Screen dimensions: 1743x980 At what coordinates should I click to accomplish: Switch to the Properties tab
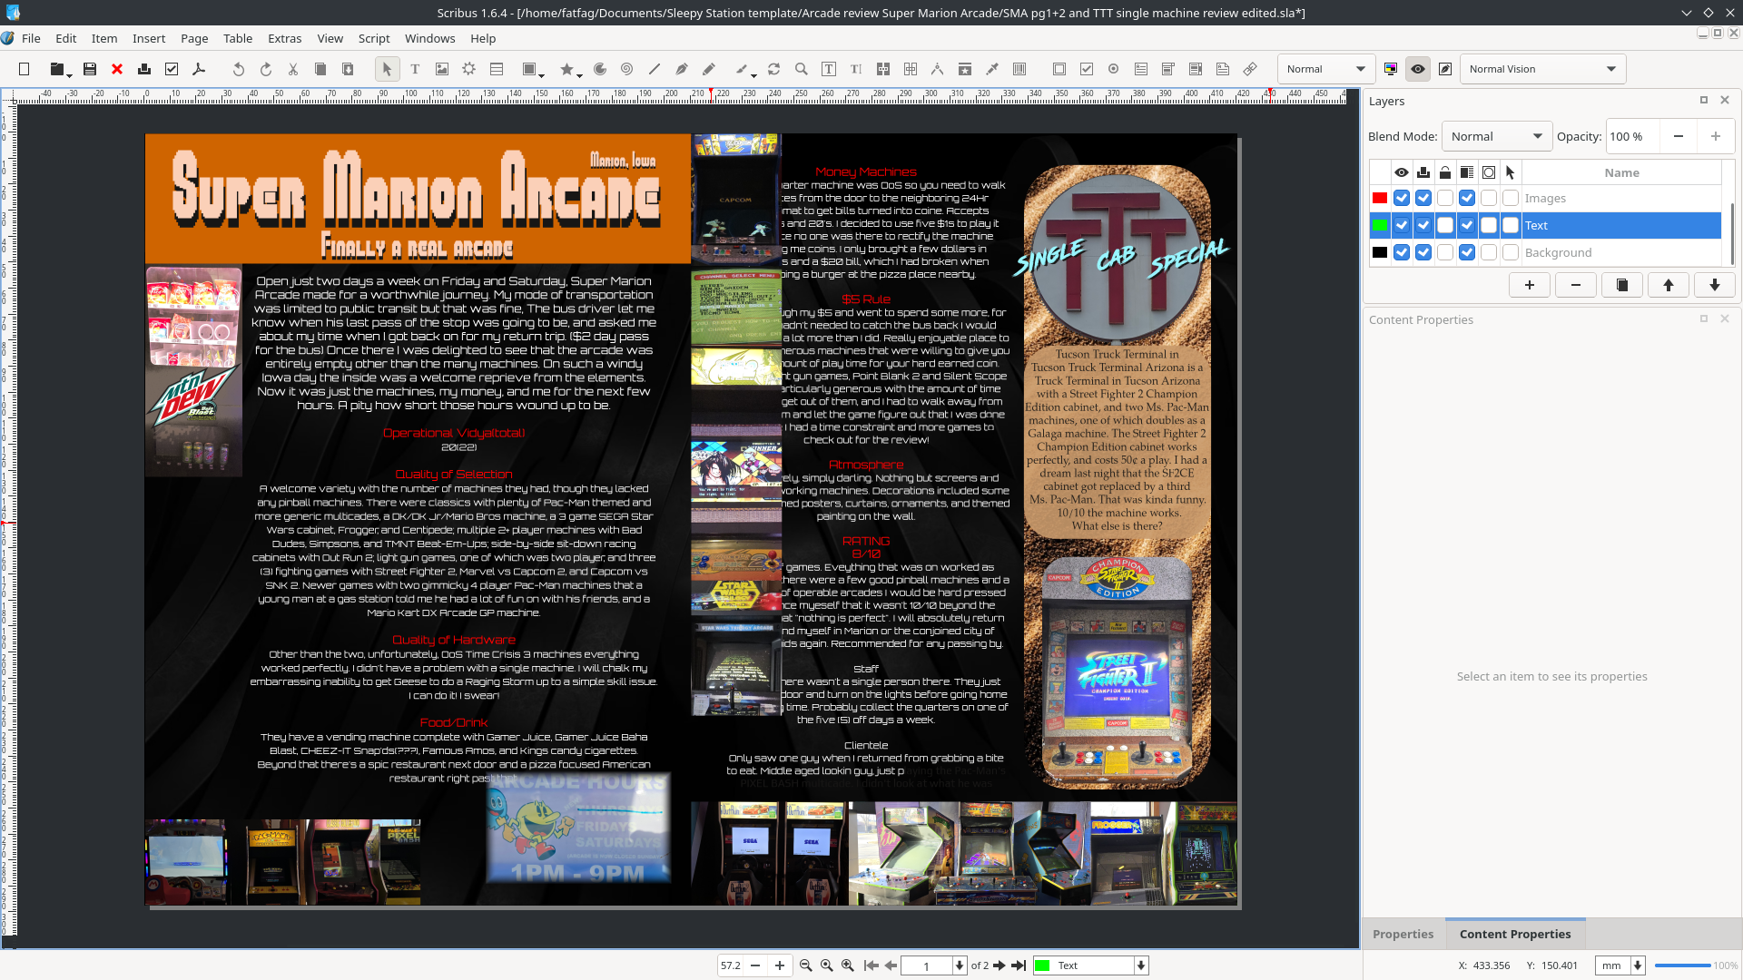pos(1403,934)
